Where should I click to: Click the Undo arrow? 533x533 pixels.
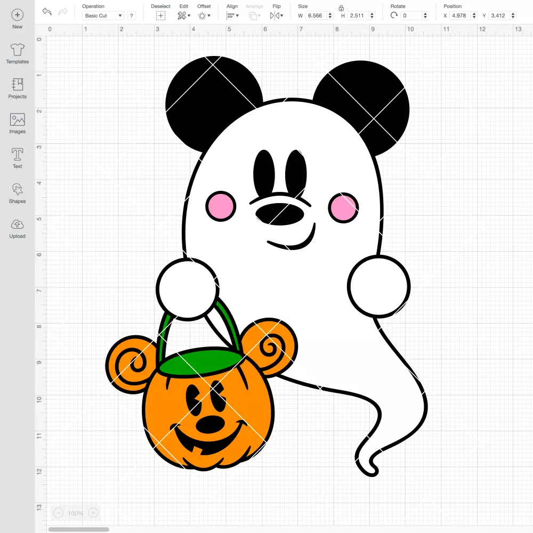pos(47,12)
